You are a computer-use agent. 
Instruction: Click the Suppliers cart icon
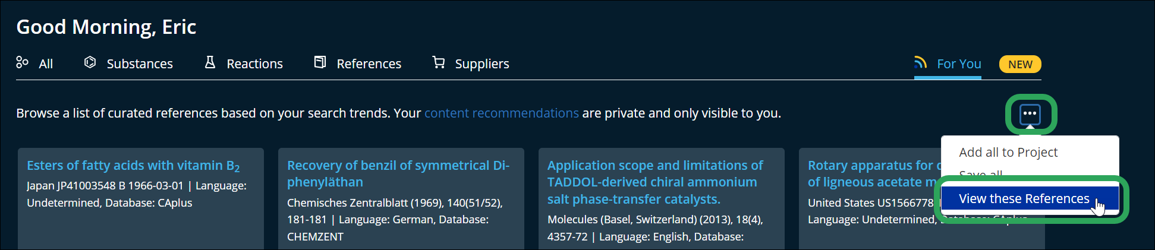[439, 62]
